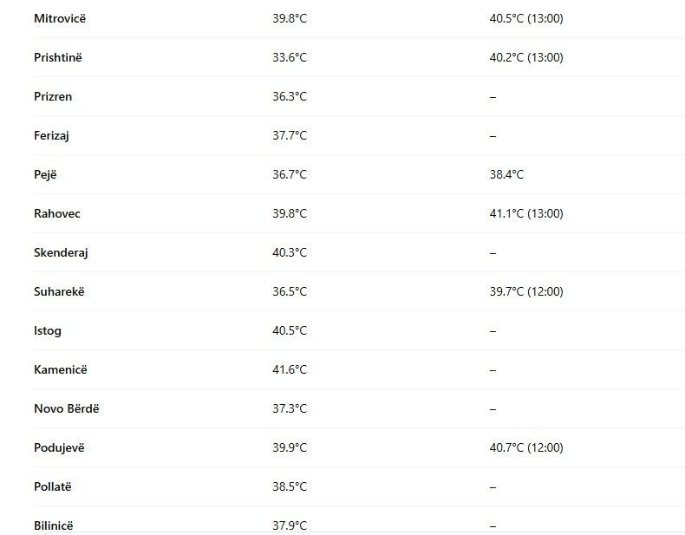This screenshot has width=685, height=535.
Task: Select the Kamenicë row label
Action: click(x=61, y=369)
